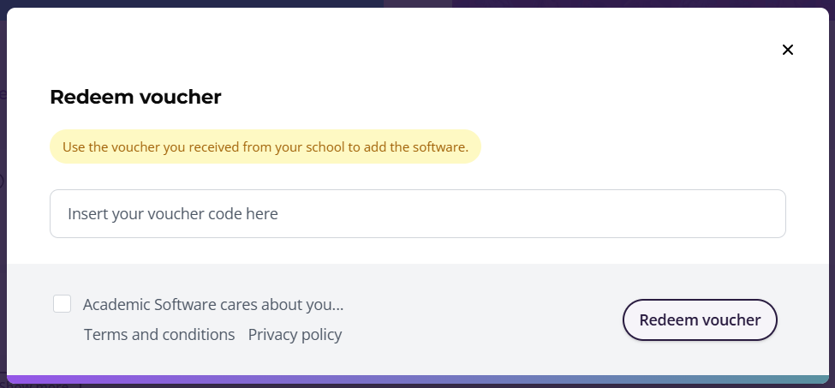The height and width of the screenshot is (388, 835).
Task: Read the terms and conditions
Action: pos(159,334)
